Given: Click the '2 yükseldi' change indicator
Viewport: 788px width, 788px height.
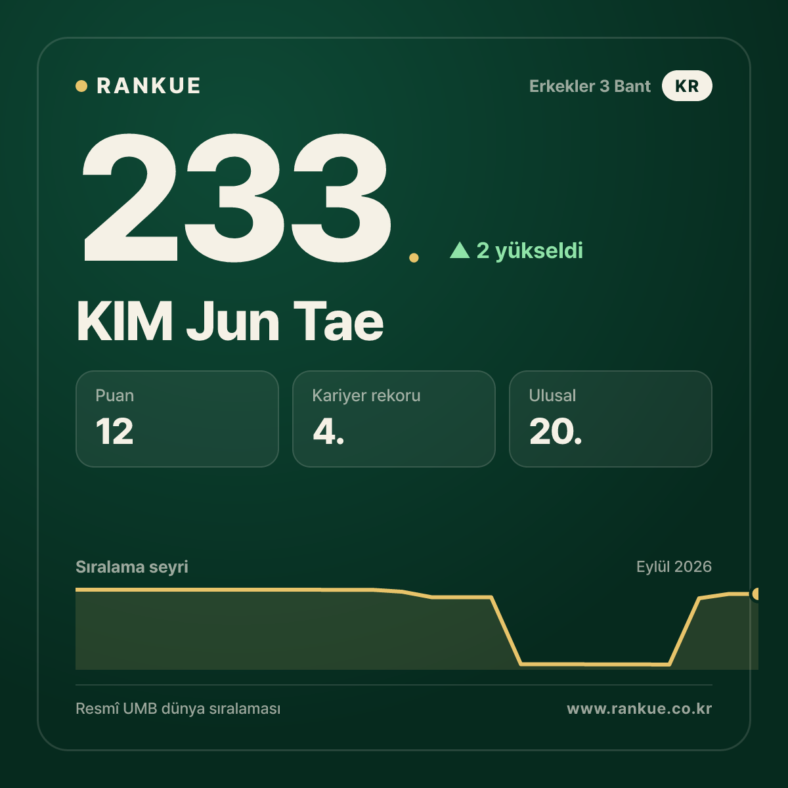Looking at the screenshot, I should (x=529, y=250).
